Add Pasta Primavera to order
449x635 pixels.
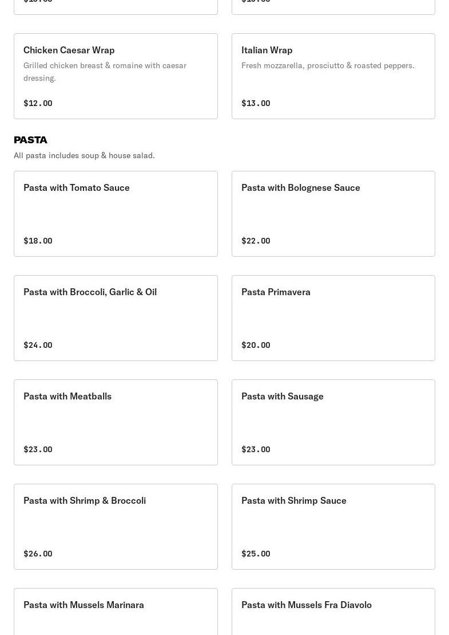(333, 317)
